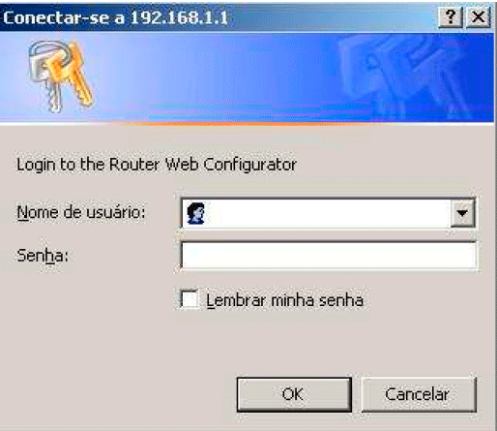
Task: Enable the Lembrar minha senha checkbox
Action: (190, 299)
